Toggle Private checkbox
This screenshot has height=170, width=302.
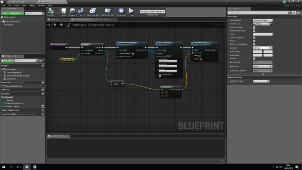[254, 41]
